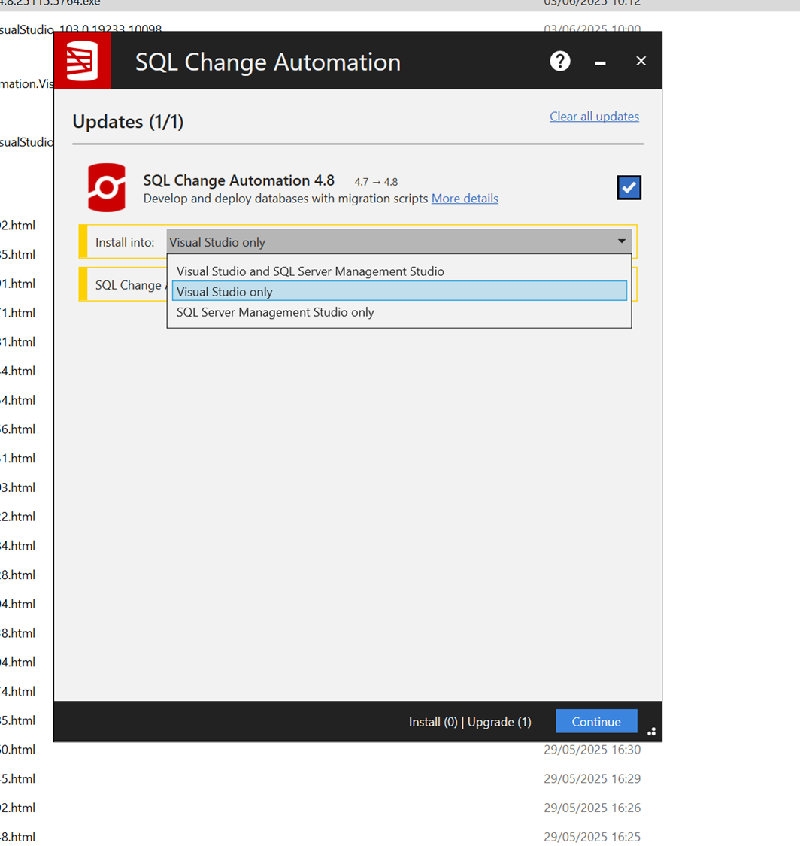Viewport: 800px width, 846px height.
Task: Open help via question mark icon
Action: [560, 61]
